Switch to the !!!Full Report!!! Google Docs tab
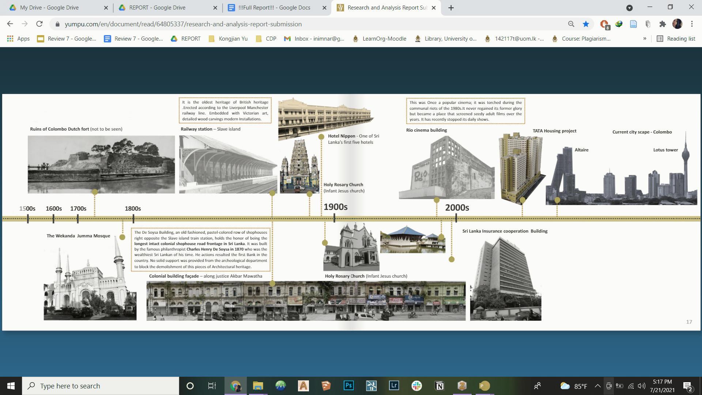Viewport: 702px width, 395px height. [x=274, y=8]
